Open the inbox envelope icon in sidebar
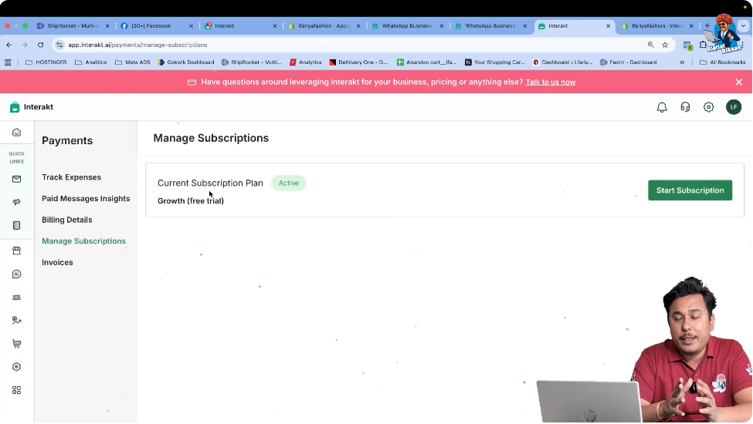This screenshot has width=753, height=424. [x=17, y=179]
